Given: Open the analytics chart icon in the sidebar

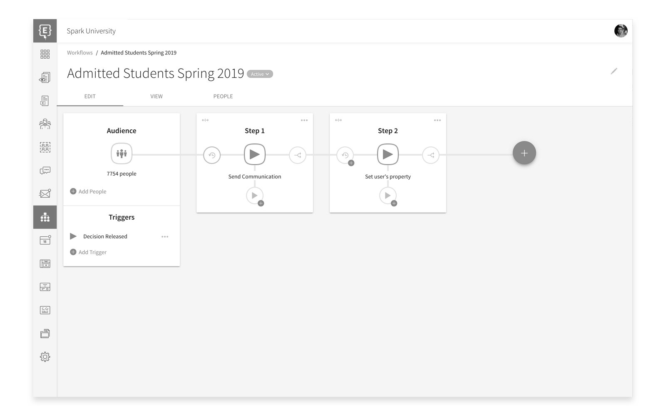Looking at the screenshot, I should [45, 310].
